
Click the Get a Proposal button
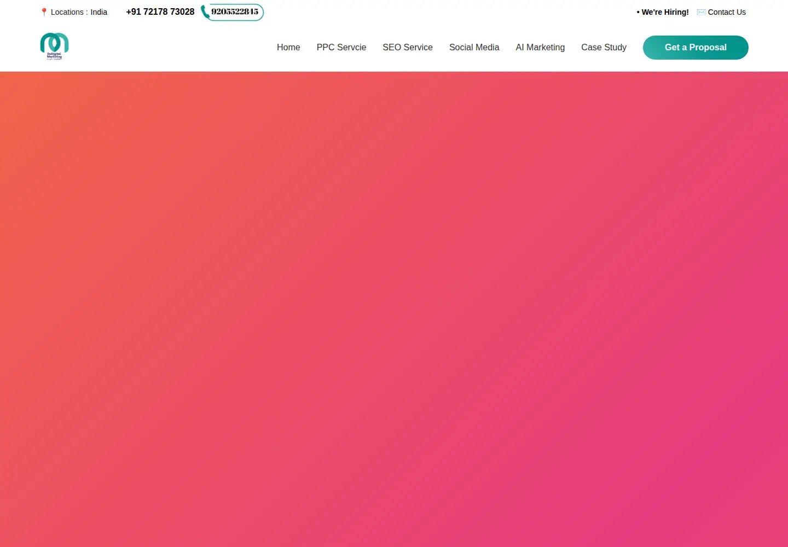696,48
